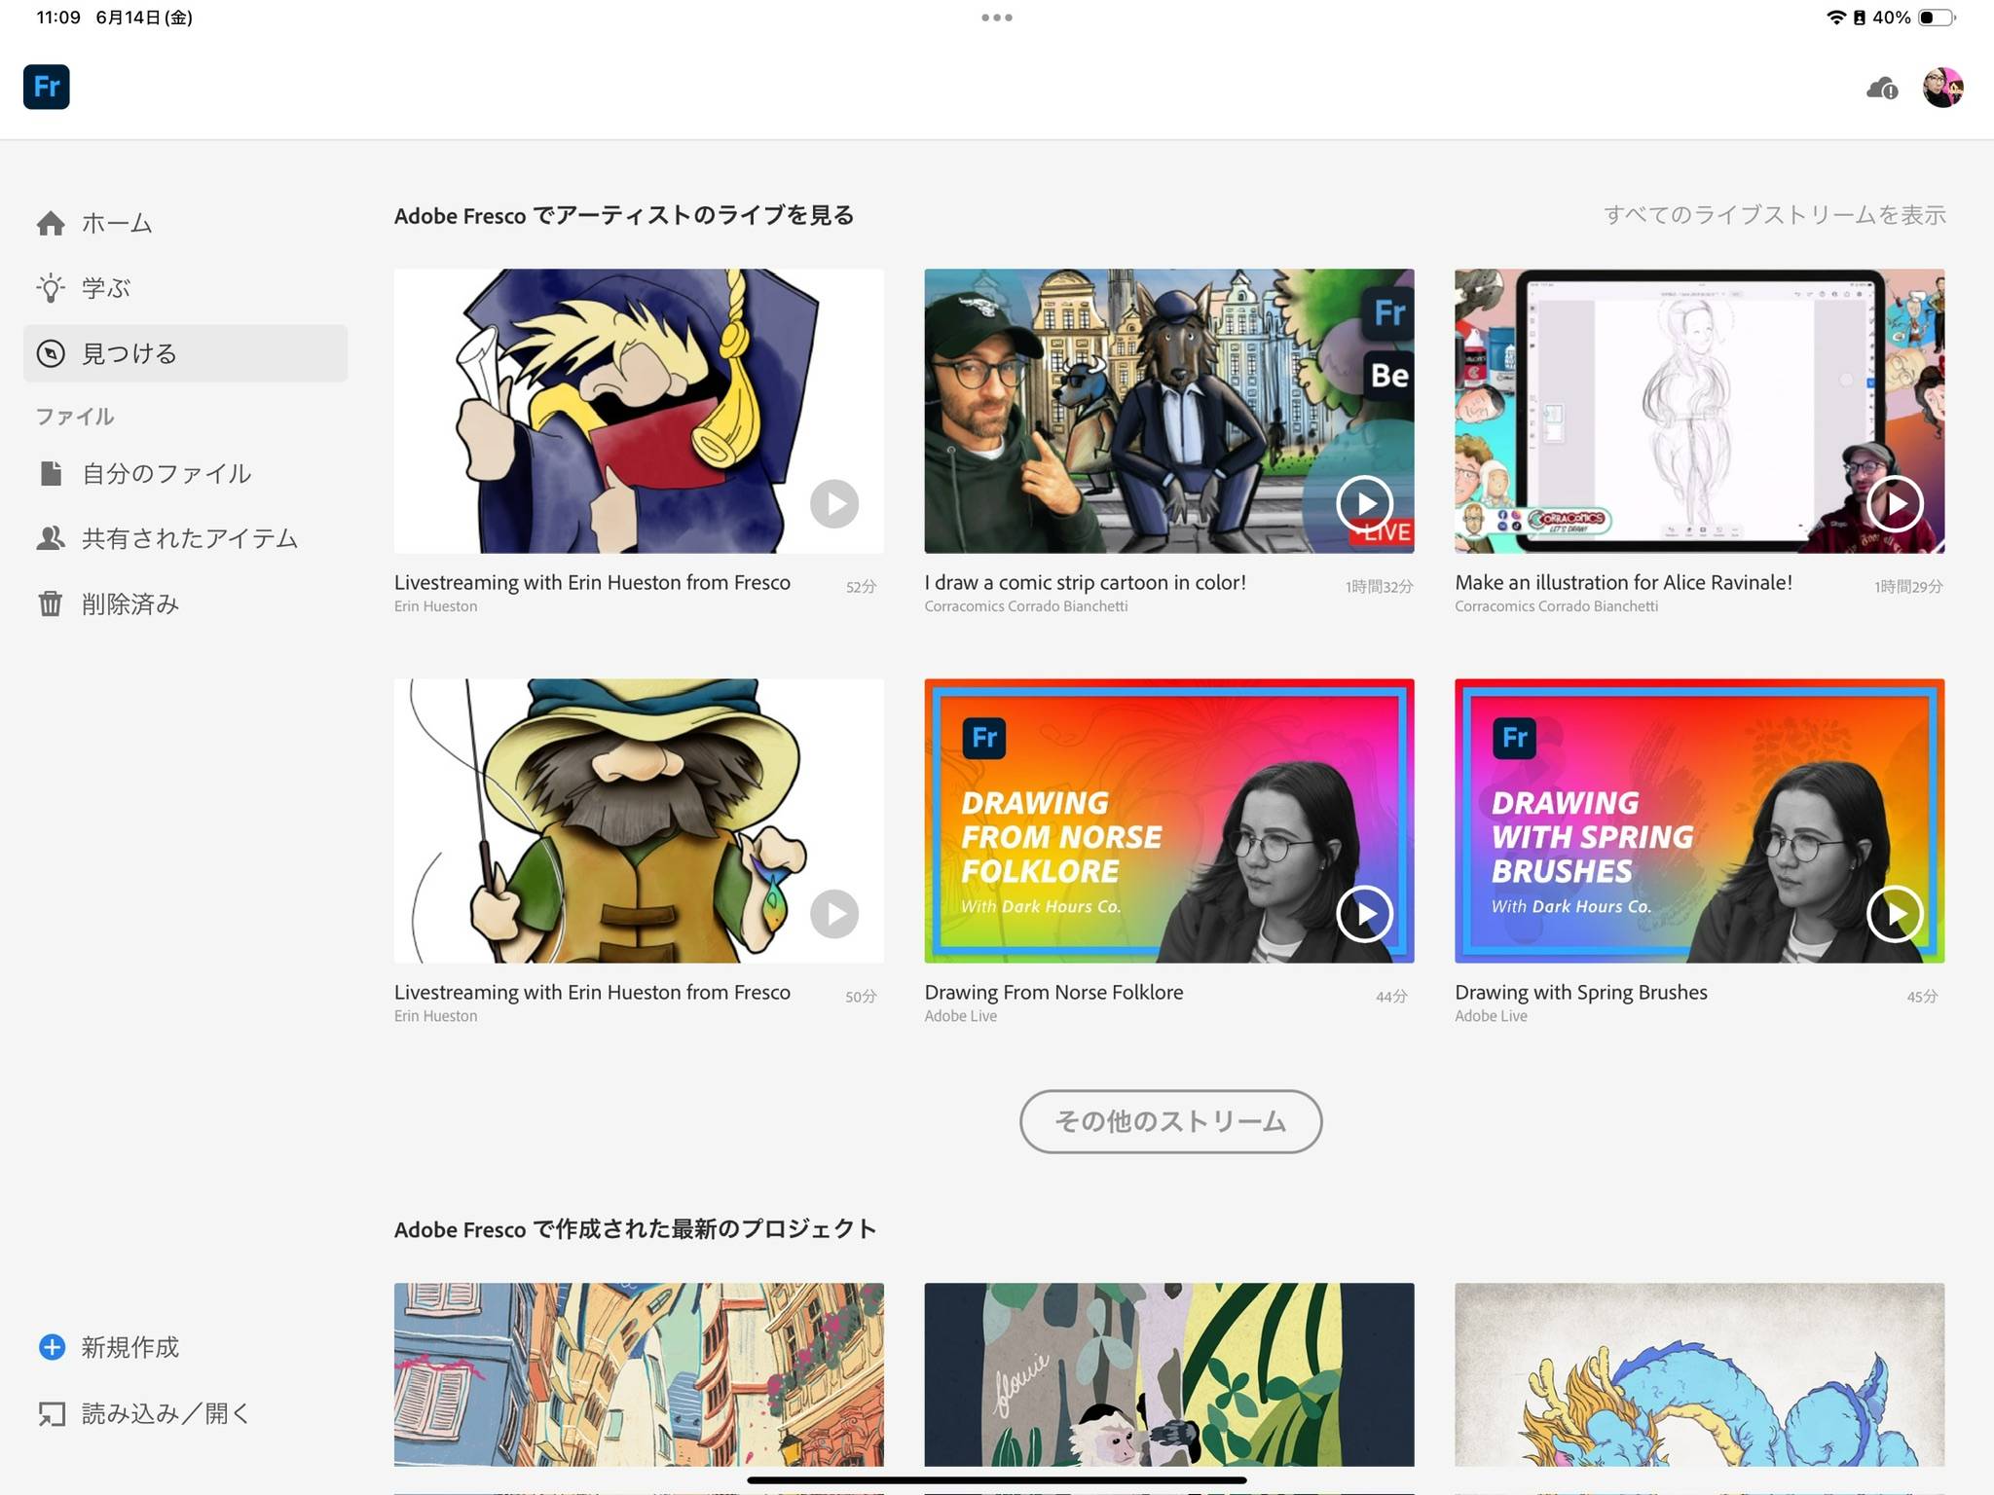1994x1495 pixels.
Task: Play the Alice Ravinale illustration video
Action: click(x=1895, y=504)
